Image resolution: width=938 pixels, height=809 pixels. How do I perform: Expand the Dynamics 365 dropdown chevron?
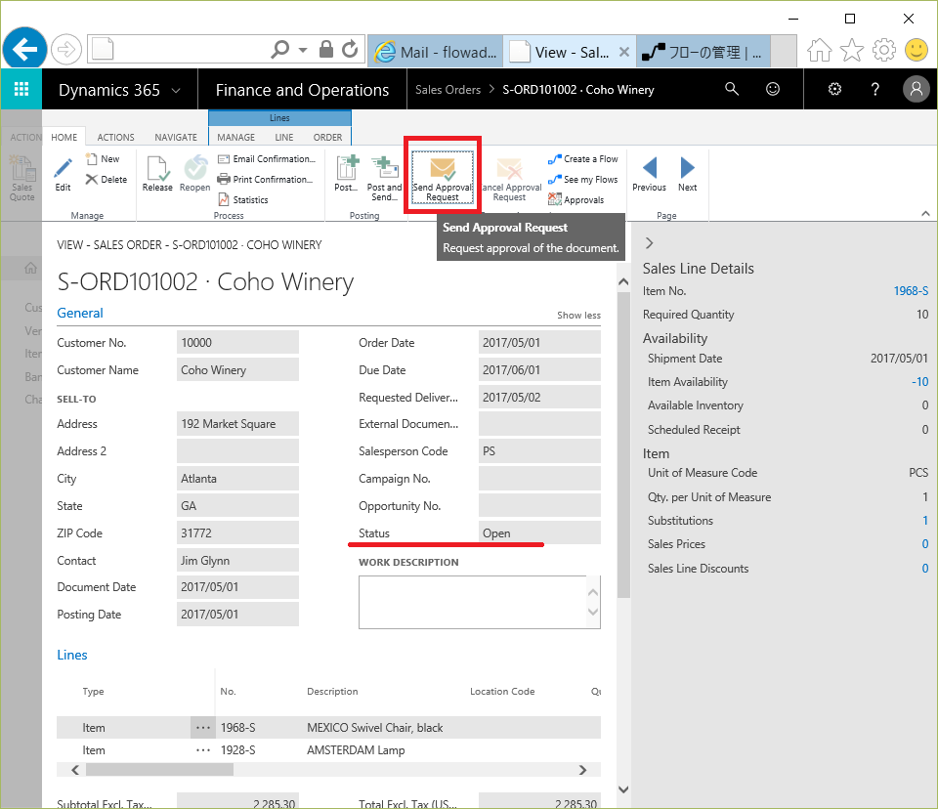tap(176, 91)
